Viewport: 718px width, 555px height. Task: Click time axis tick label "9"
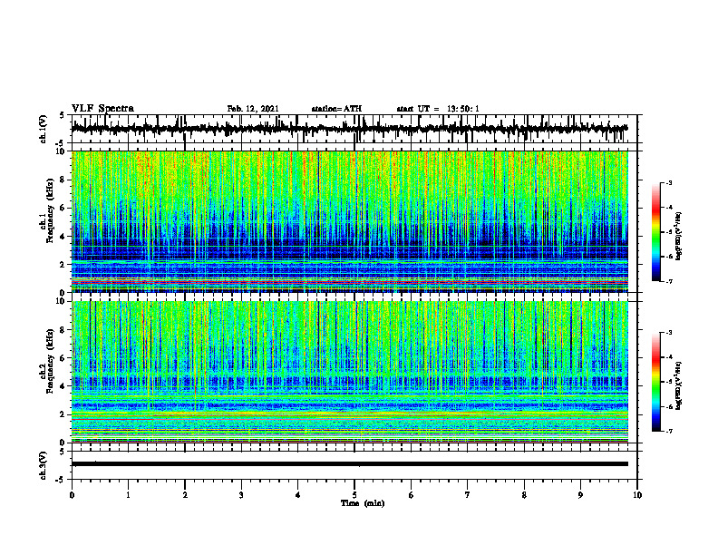click(580, 495)
